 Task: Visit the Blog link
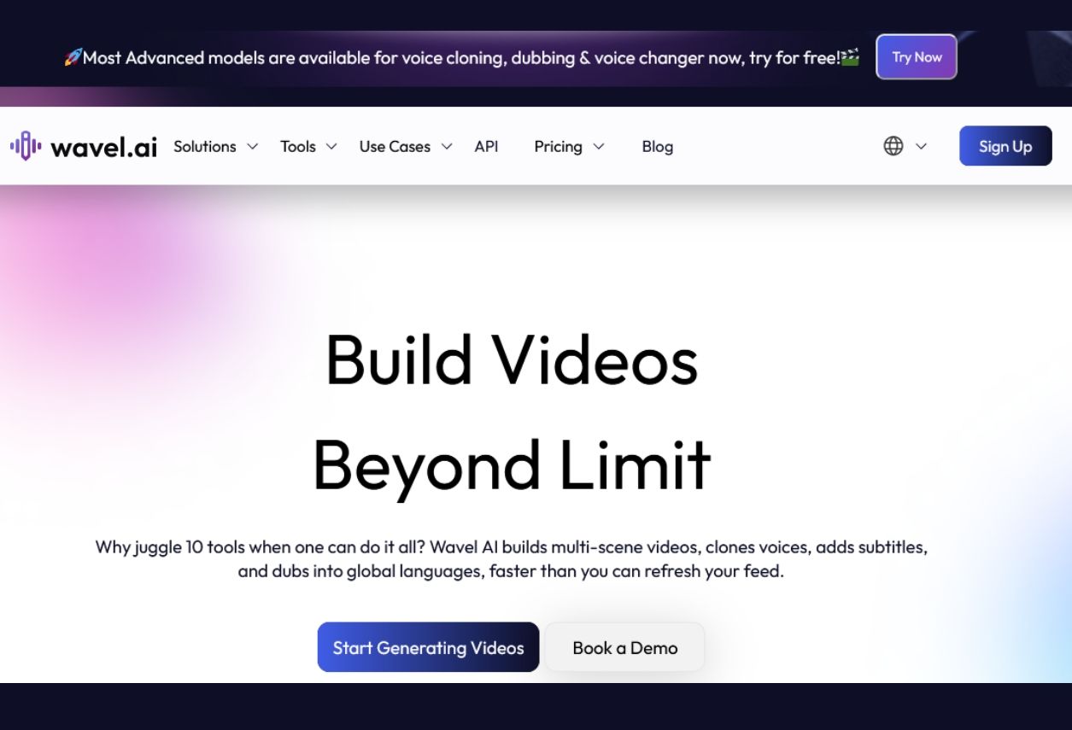[x=657, y=147]
